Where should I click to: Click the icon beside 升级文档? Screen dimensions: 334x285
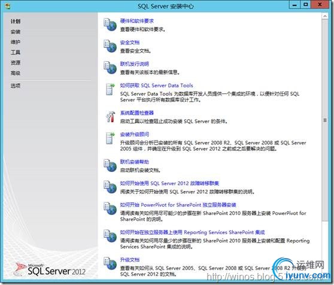tap(110, 263)
